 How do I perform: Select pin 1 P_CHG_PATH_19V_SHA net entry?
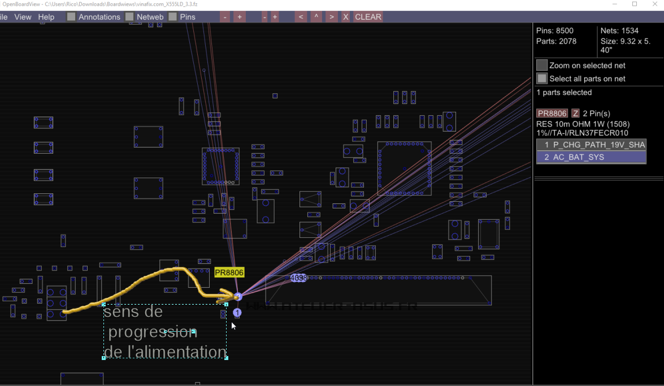(591, 145)
